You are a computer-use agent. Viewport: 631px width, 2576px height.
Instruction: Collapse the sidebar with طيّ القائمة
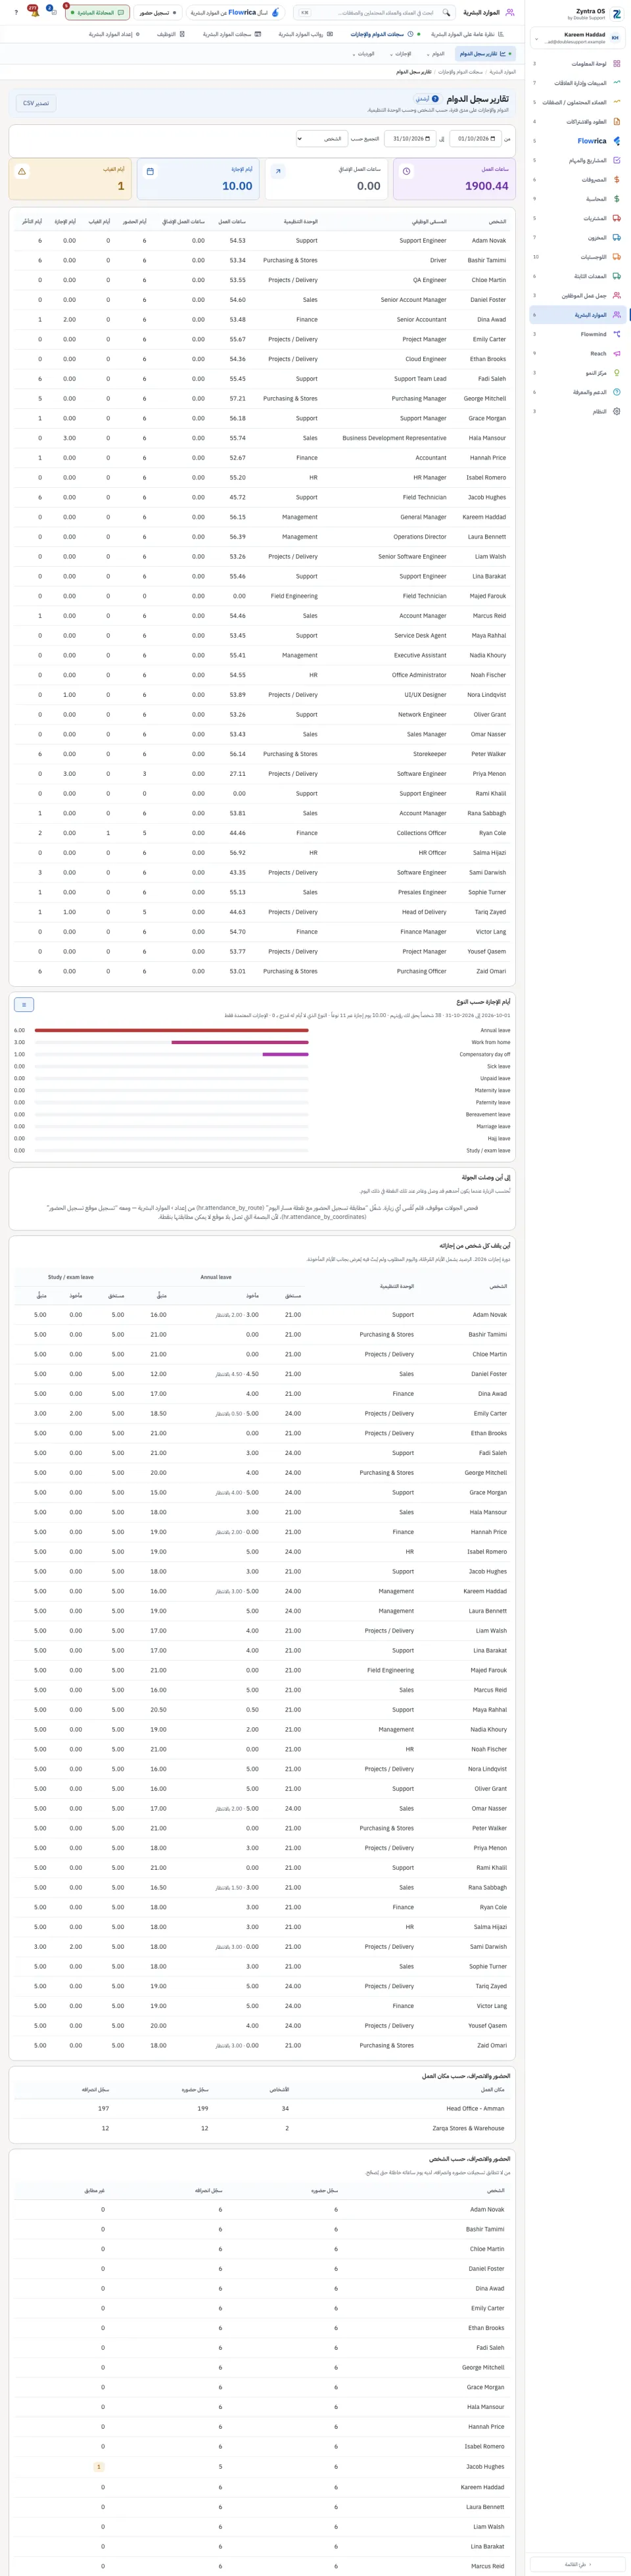[577, 2564]
